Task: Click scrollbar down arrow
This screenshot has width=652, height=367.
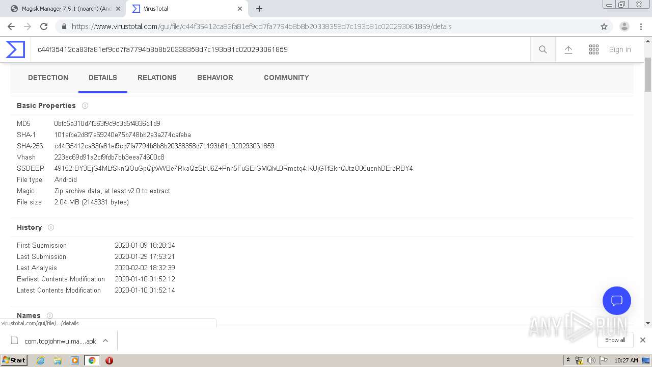Action: [648, 323]
